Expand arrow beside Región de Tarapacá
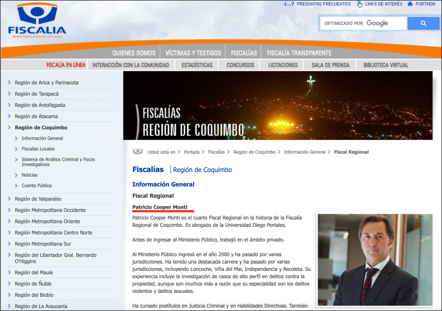The width and height of the screenshot is (442, 311). [9, 94]
